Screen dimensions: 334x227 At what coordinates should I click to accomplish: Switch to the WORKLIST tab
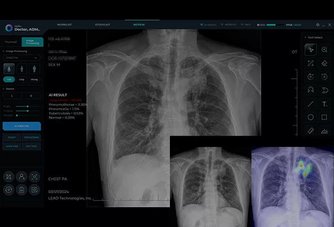tap(64, 24)
